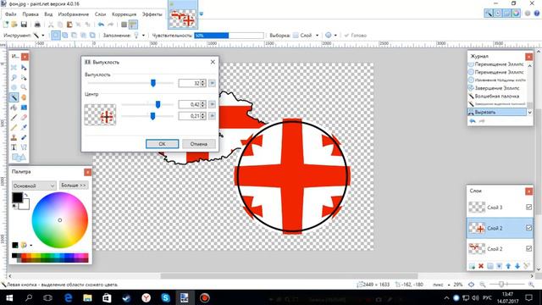Select the Lasso Select tool
The image size is (542, 305).
point(14,77)
